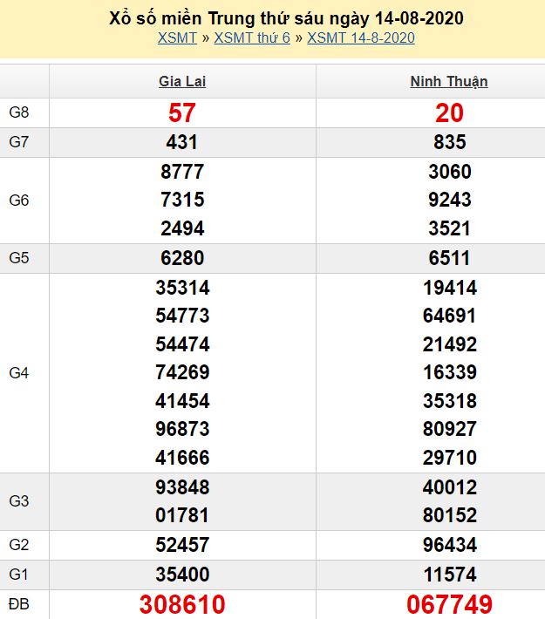This screenshot has height=619, width=545.
Task: Select Ninh Thuận G7 number 835
Action: click(449, 142)
